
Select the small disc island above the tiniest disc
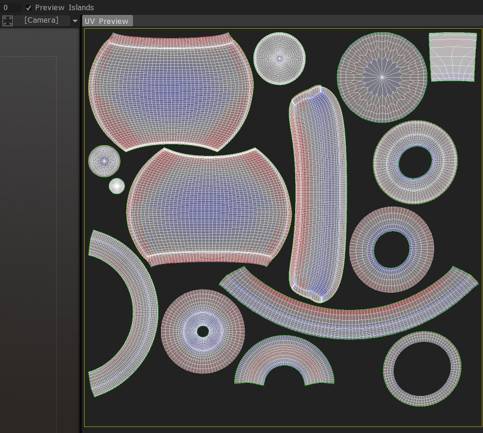(x=104, y=161)
